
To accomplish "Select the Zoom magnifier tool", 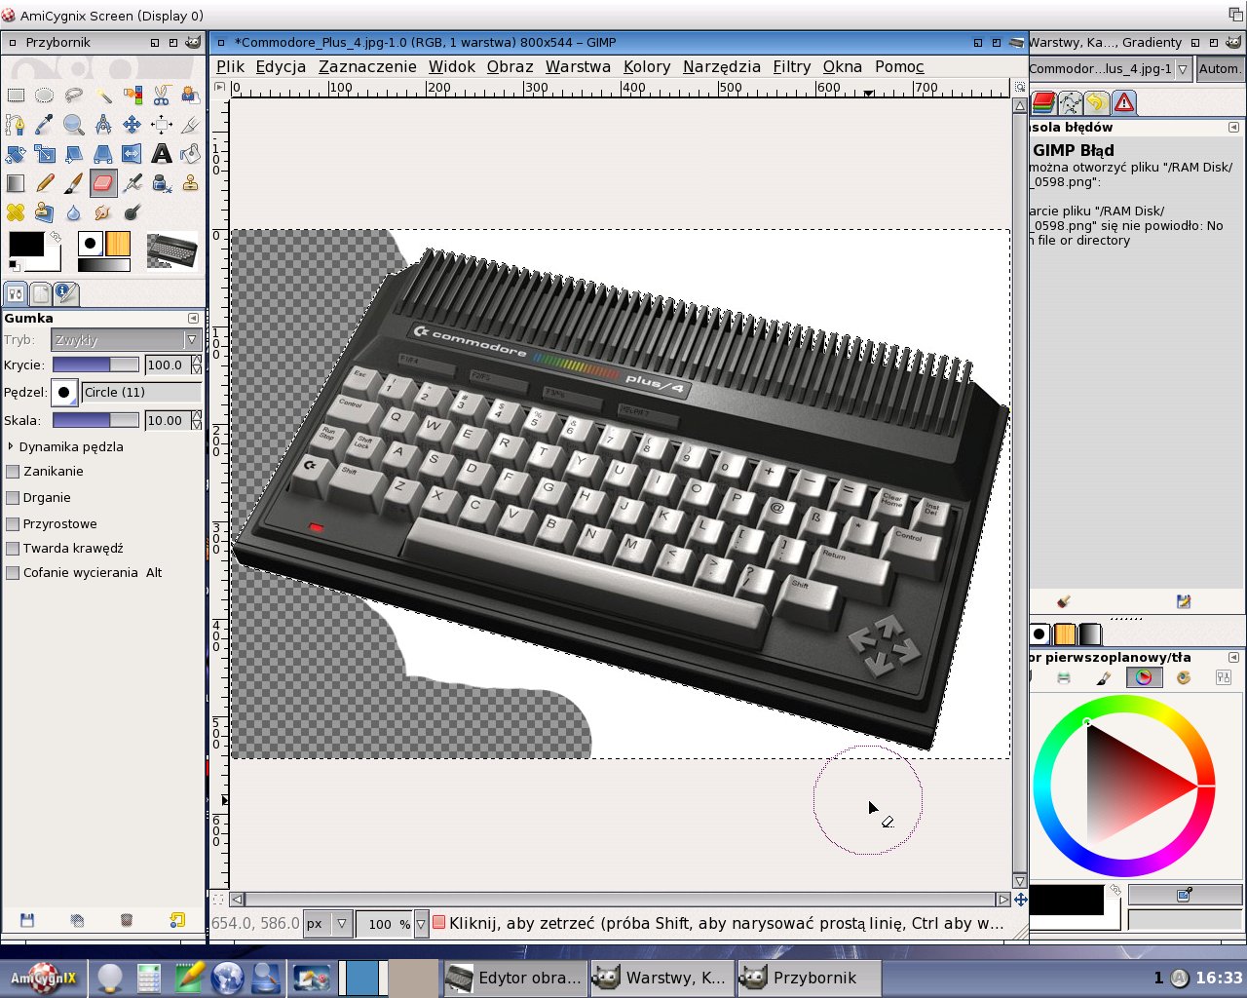I will click(74, 125).
